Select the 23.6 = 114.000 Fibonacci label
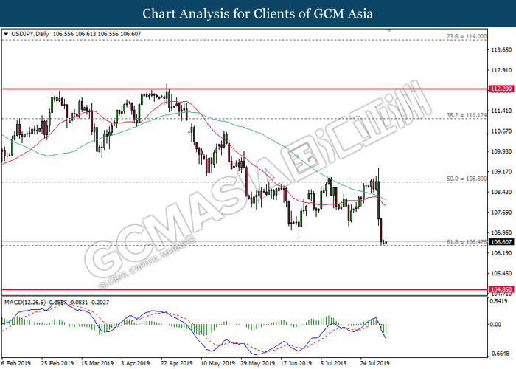 pyautogui.click(x=467, y=36)
